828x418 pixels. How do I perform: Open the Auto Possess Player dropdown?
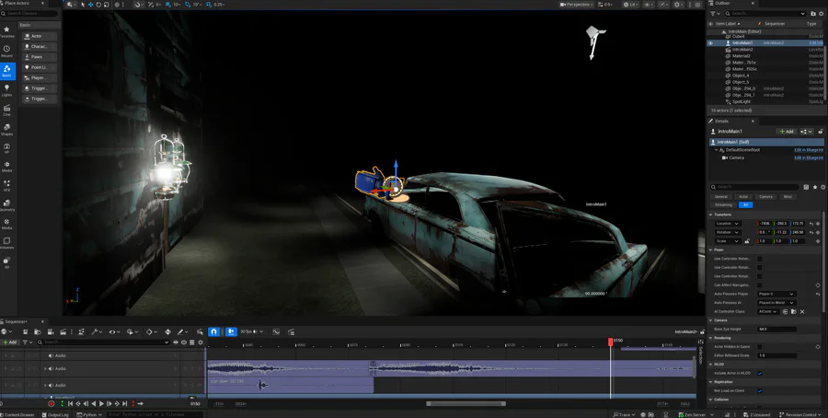776,294
